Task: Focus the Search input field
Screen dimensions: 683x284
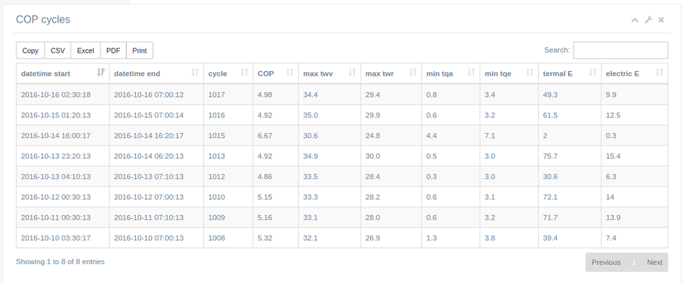Action: tap(620, 51)
